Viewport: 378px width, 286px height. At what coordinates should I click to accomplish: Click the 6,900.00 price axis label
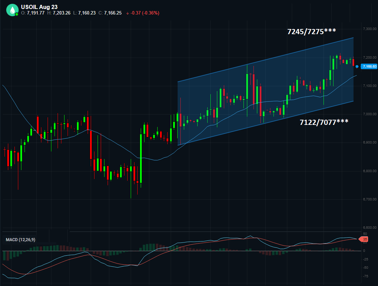tap(370, 142)
